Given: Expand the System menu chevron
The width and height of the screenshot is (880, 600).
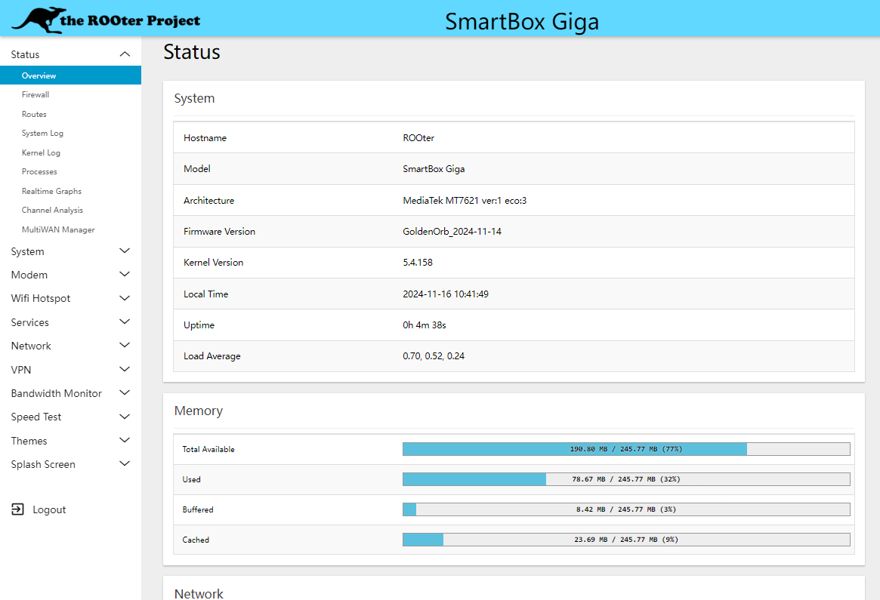Looking at the screenshot, I should (x=125, y=251).
